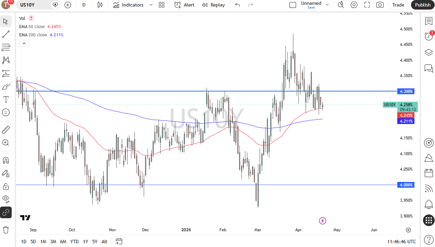
Task: Open the object tree layers panel
Action: [x=428, y=52]
